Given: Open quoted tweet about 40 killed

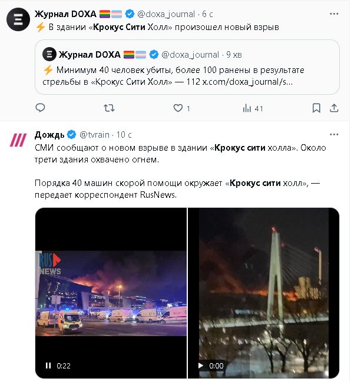Looking at the screenshot, I should (x=187, y=67).
